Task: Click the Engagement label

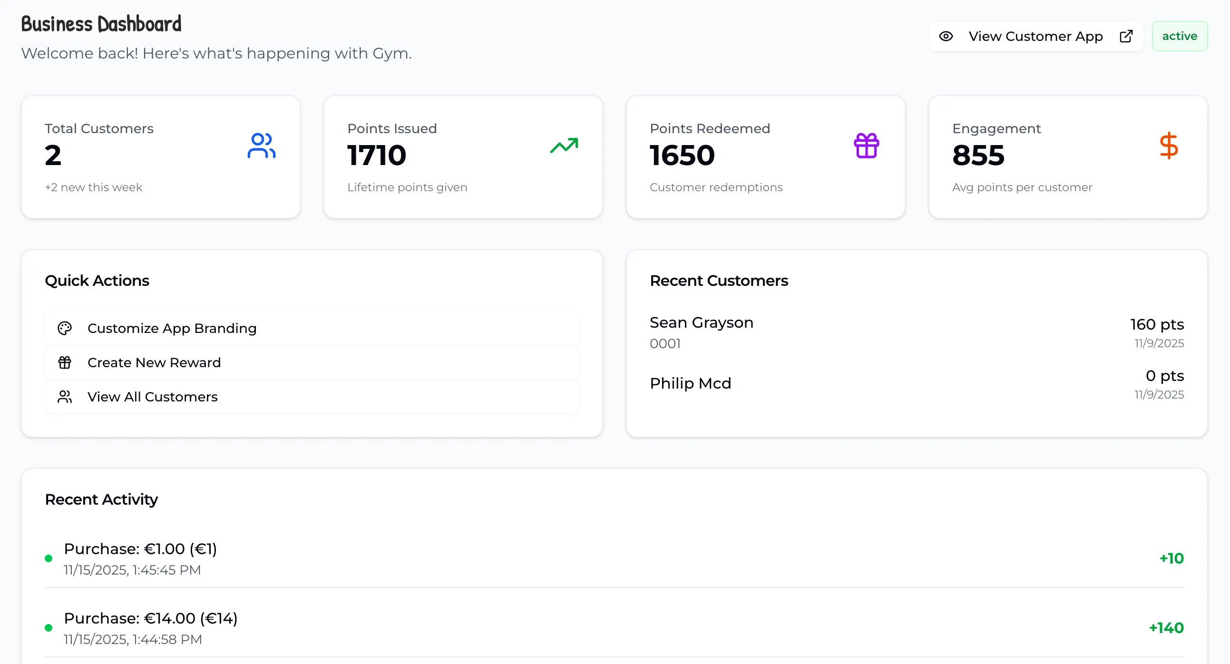Action: (996, 129)
